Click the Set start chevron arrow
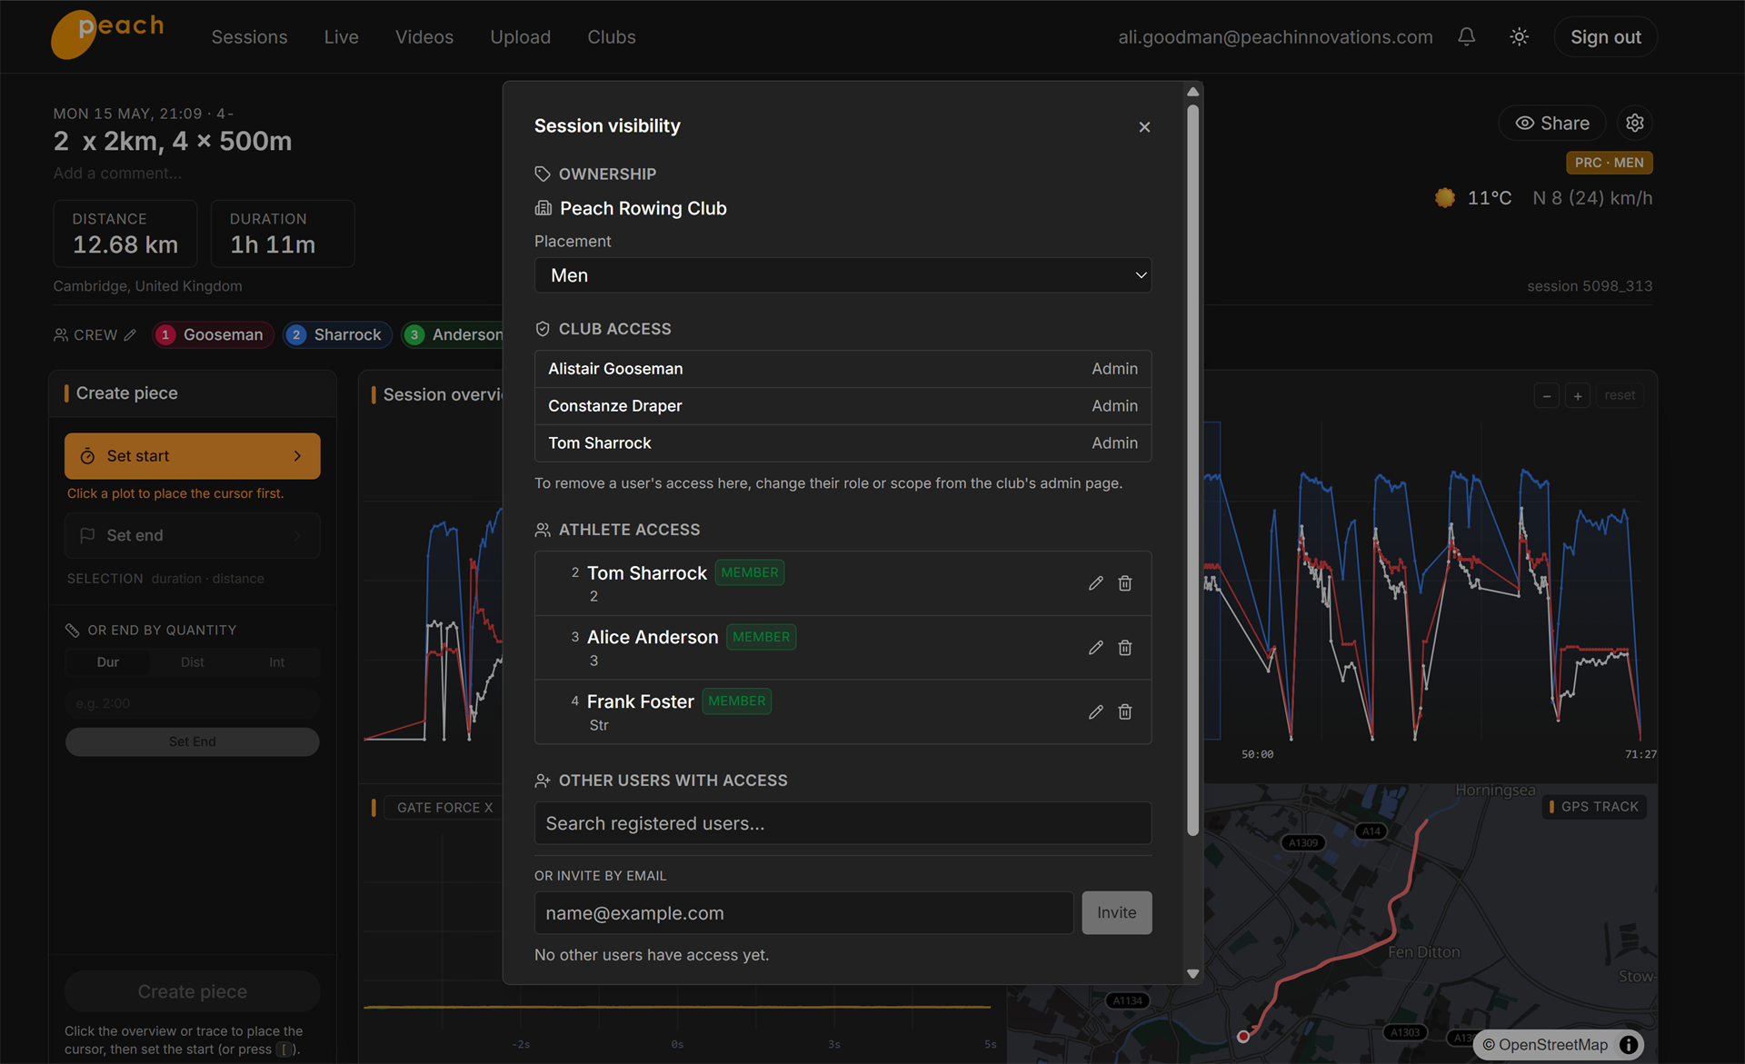Viewport: 1745px width, 1064px height. point(297,456)
